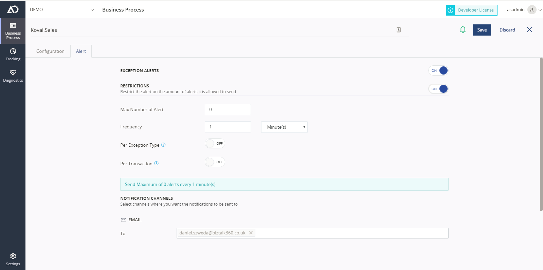Disable the Restrictions toggle
The image size is (543, 270).
pyautogui.click(x=438, y=89)
